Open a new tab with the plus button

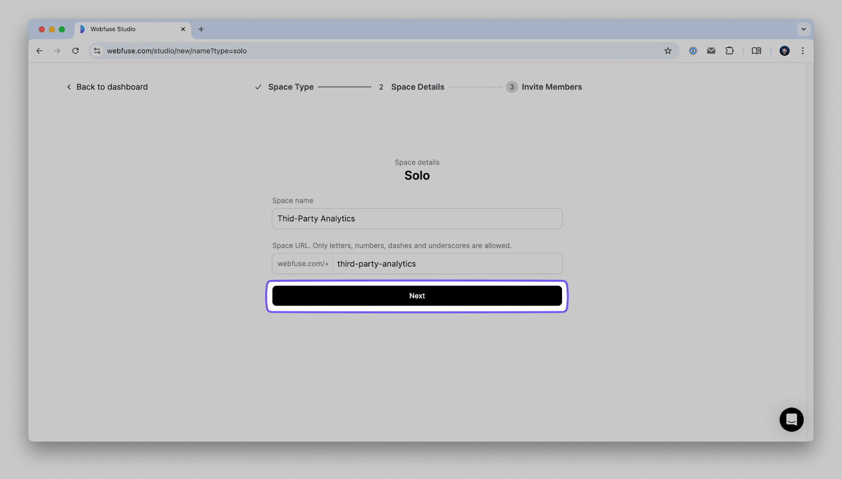[201, 29]
